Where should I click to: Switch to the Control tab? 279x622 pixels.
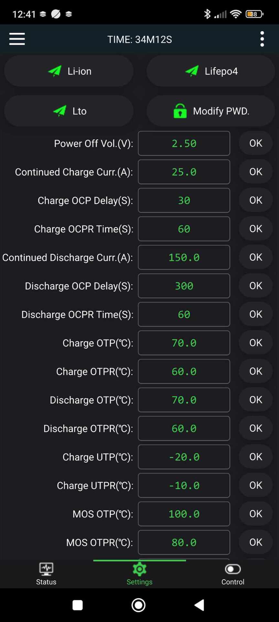[233, 574]
